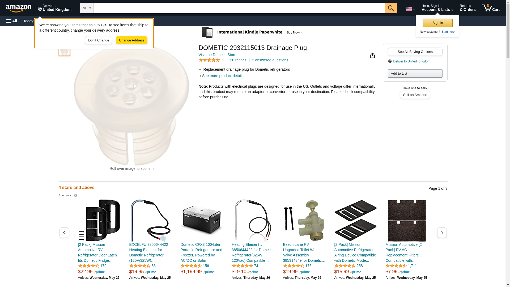The image size is (510, 287).
Task: Click the Change Address button
Action: coord(131,40)
